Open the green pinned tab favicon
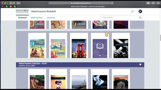This screenshot has width=161, height=90. (x=7, y=6)
